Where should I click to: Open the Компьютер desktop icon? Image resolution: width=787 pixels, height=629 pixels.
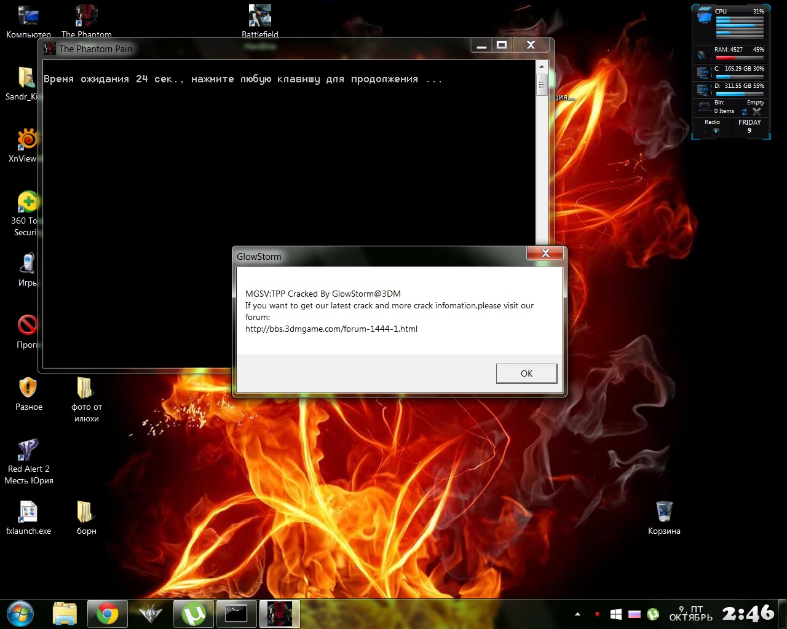click(28, 21)
